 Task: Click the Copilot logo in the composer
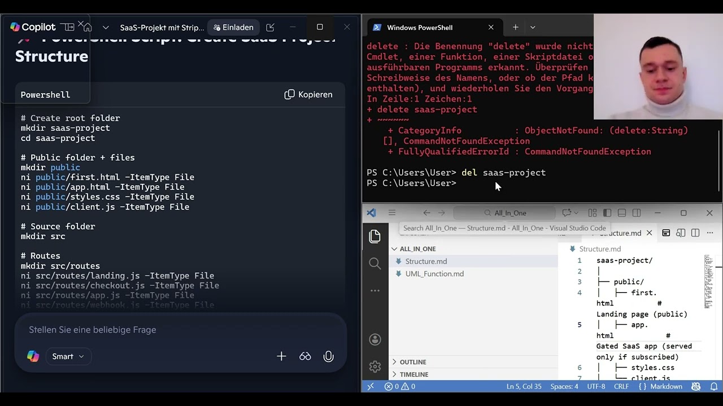(x=33, y=356)
